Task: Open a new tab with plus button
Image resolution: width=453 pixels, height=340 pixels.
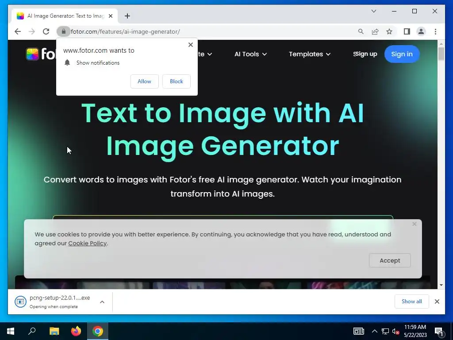Action: pyautogui.click(x=127, y=16)
